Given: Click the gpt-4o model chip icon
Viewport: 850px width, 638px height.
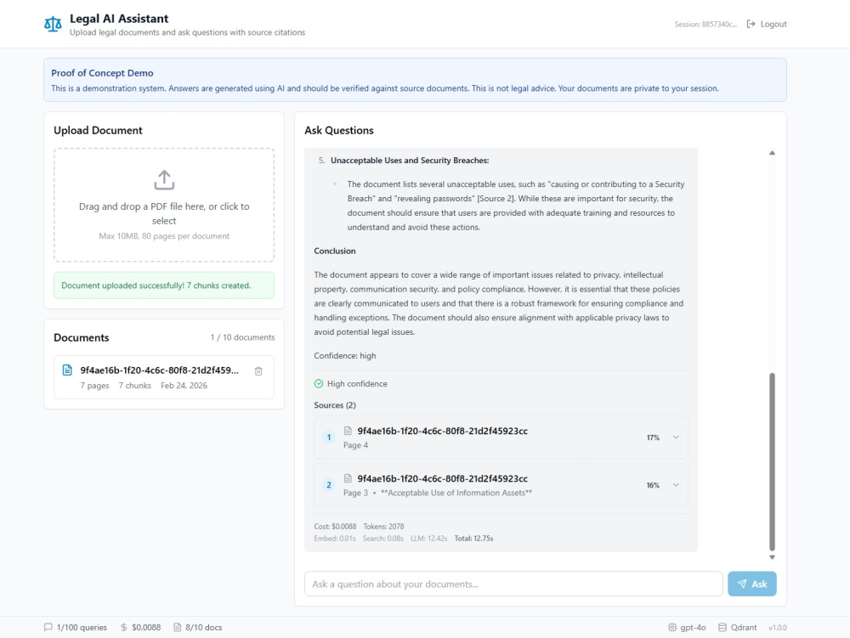Looking at the screenshot, I should 672,627.
